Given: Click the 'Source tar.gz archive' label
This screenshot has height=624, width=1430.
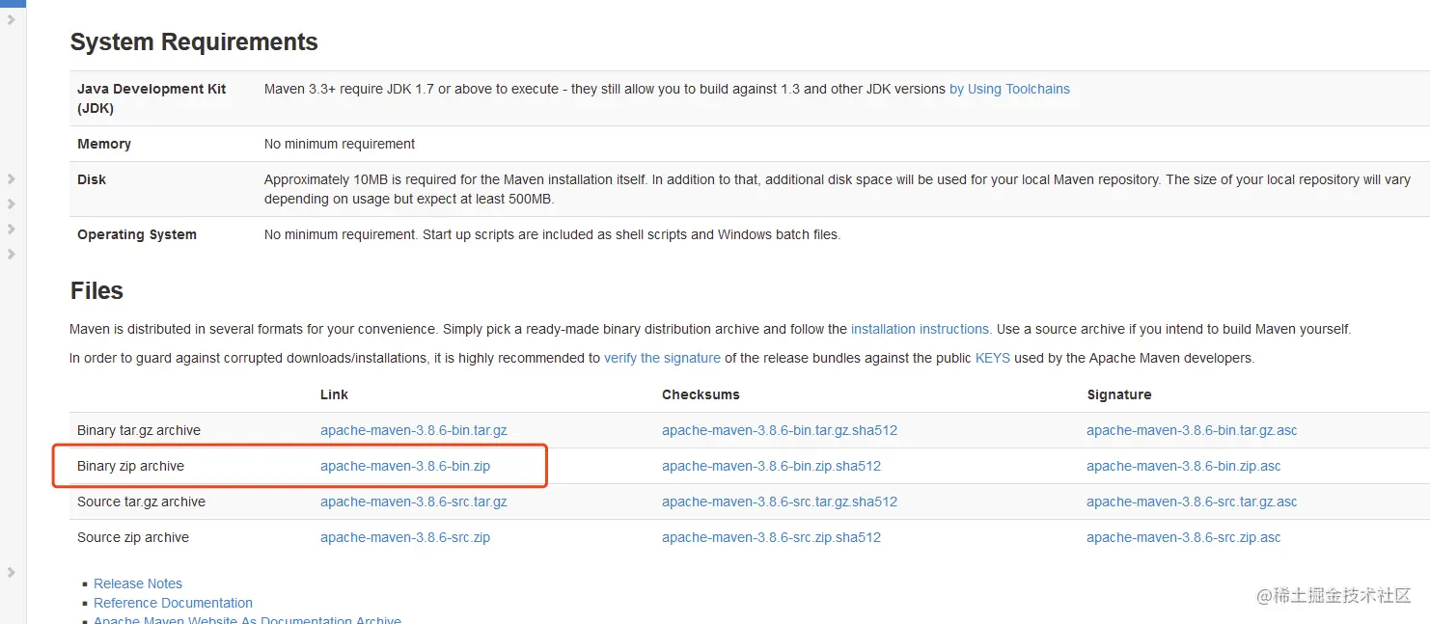Looking at the screenshot, I should [141, 502].
